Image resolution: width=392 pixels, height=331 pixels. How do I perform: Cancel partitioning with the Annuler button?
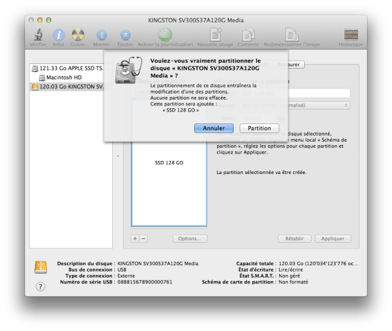pos(214,128)
